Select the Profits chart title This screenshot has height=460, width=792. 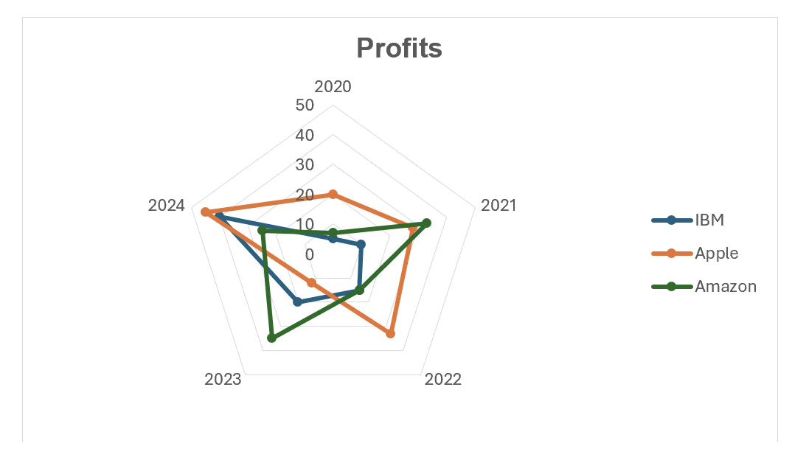point(399,49)
